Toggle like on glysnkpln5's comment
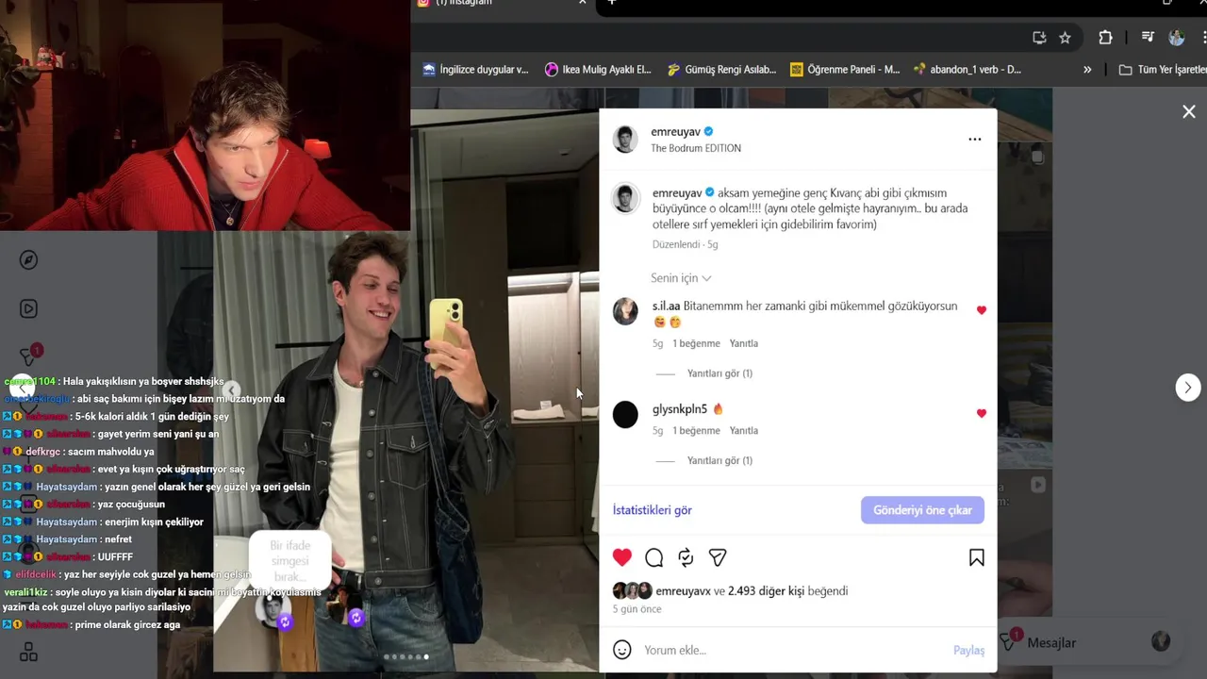1207x679 pixels. click(982, 413)
